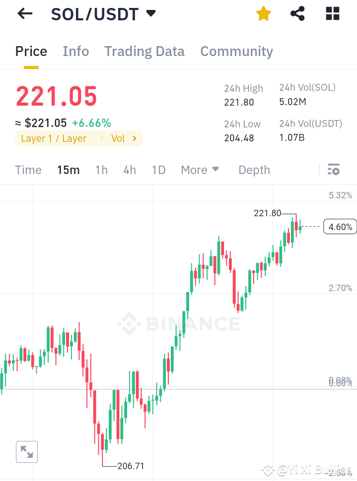
Task: Expand the More timeframes dropdown
Action: pos(200,170)
